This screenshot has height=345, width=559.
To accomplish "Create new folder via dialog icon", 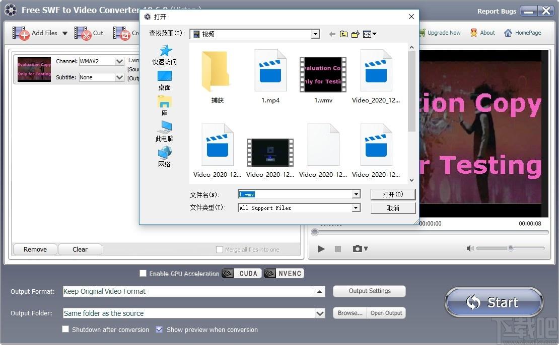I will (356, 34).
